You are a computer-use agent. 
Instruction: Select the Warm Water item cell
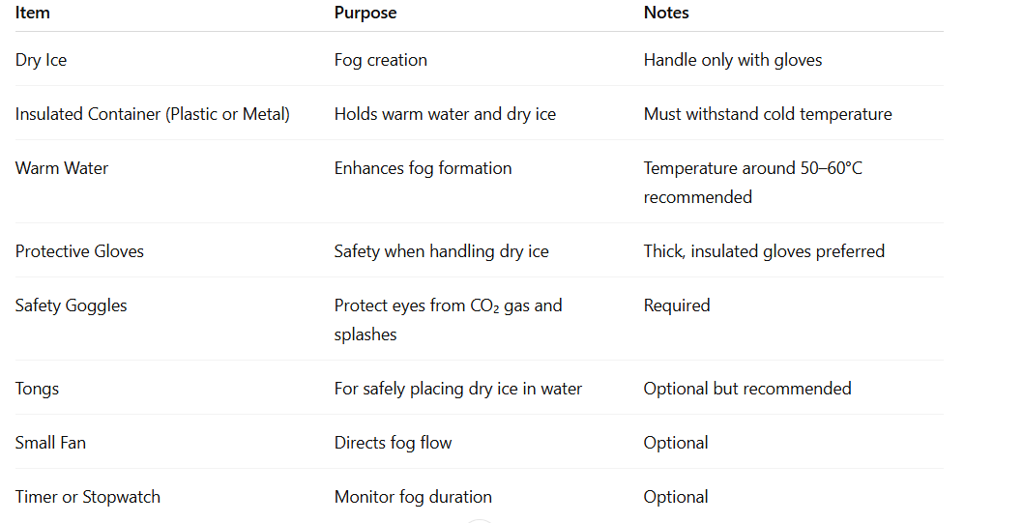pyautogui.click(x=62, y=168)
